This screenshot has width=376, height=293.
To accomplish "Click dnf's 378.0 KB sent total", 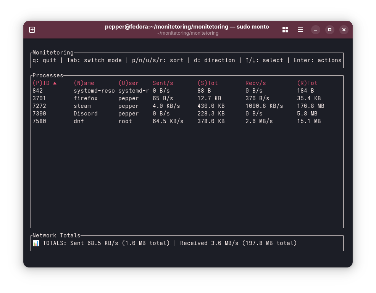I will 211,122.
